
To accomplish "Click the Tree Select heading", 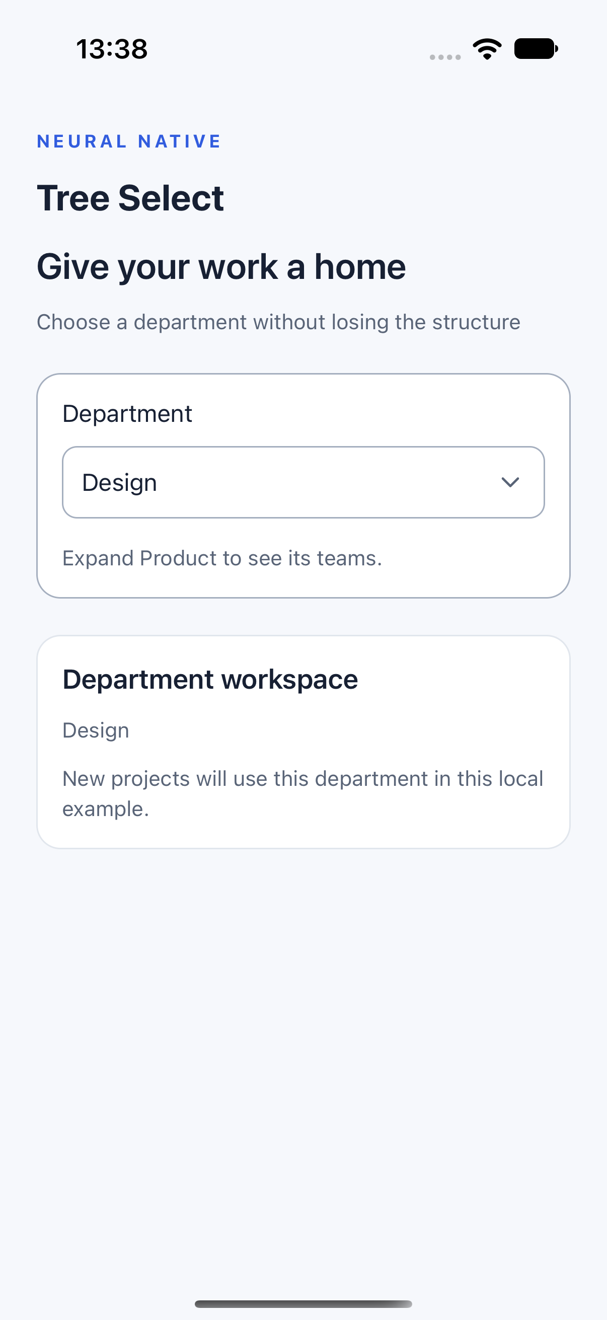I will pos(131,198).
